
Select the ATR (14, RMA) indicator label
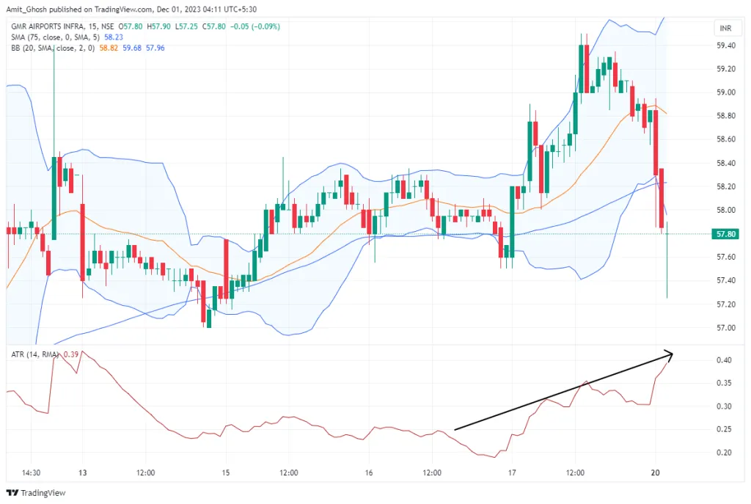click(x=34, y=355)
